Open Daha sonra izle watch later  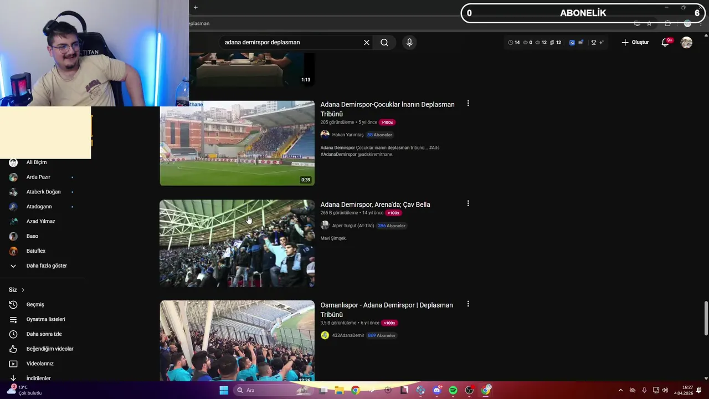43,334
